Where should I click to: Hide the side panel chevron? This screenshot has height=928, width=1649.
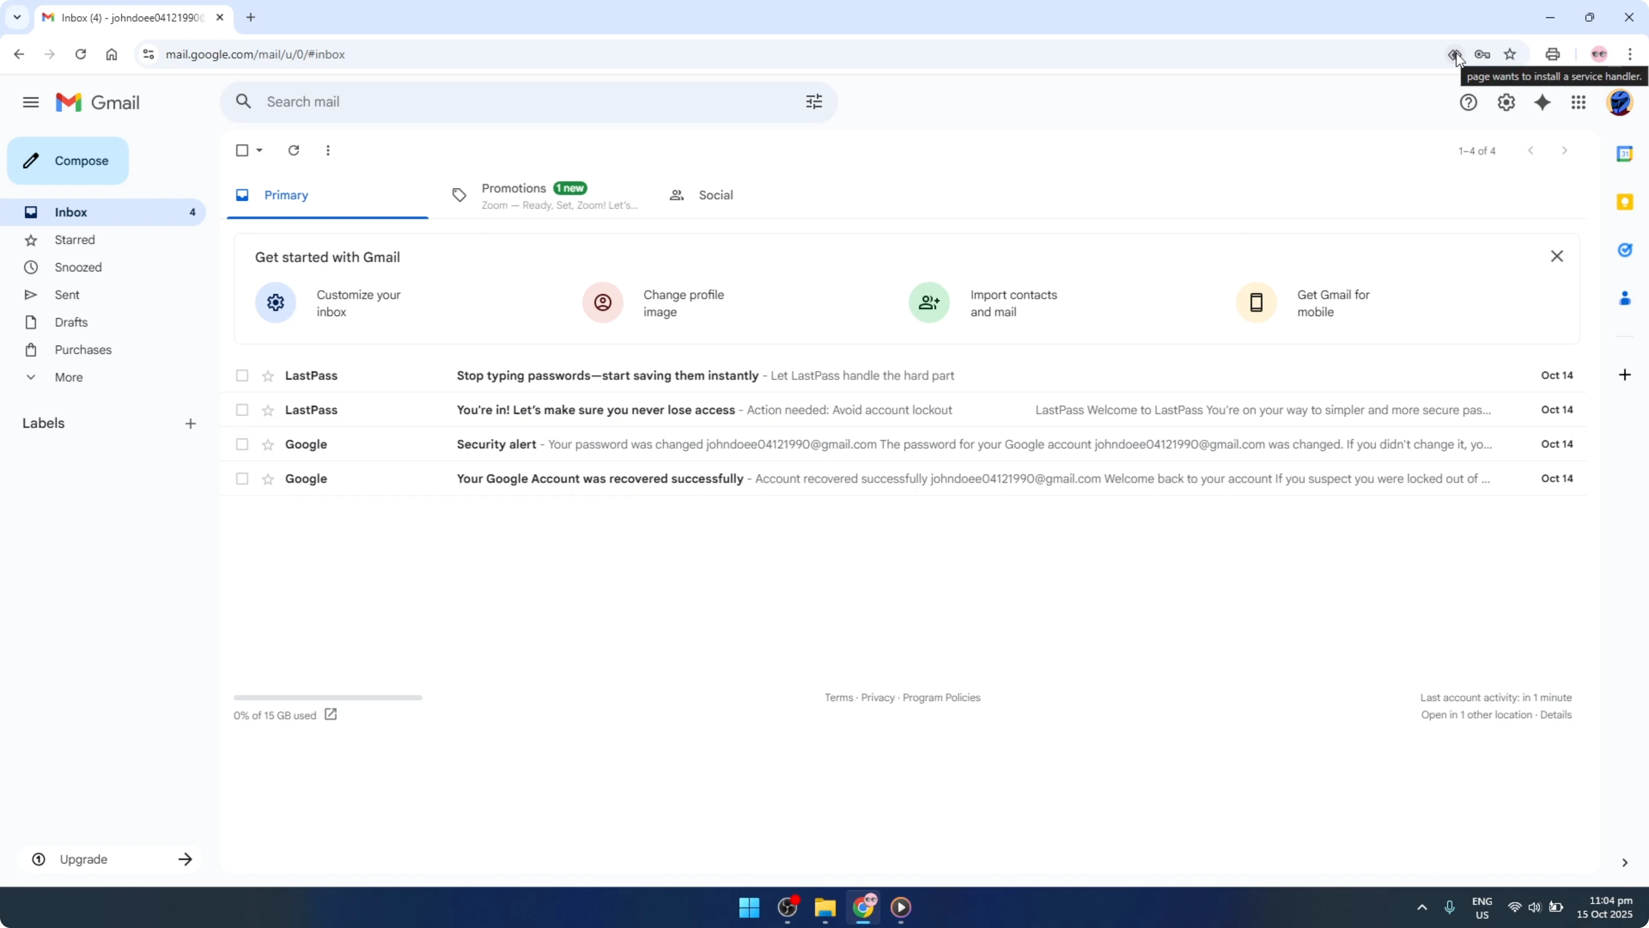(1625, 863)
